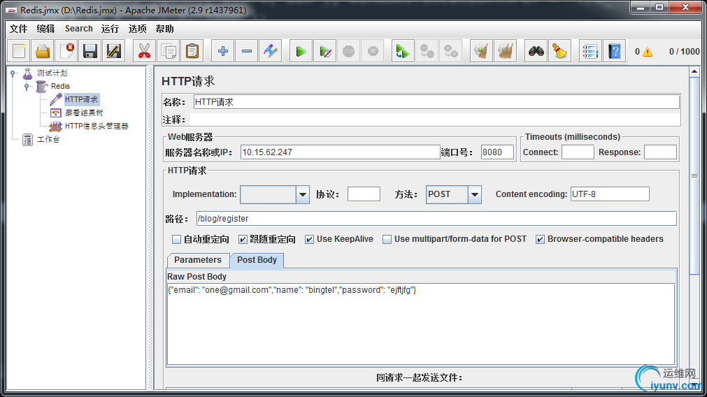Screen dimensions: 707x397
Task: Click the New test plan icon
Action: 19,51
